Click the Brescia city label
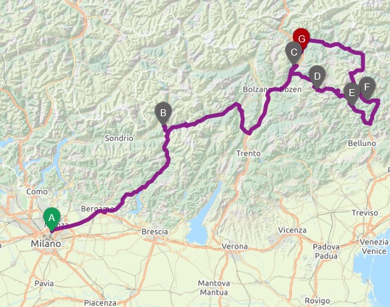The width and height of the screenshot is (390, 307). (154, 232)
